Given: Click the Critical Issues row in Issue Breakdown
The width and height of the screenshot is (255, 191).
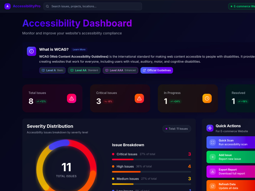Looking at the screenshot, I should coord(151,157).
